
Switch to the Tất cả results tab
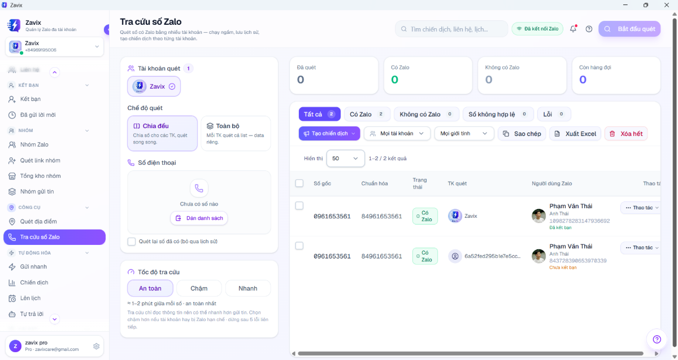[x=320, y=114]
